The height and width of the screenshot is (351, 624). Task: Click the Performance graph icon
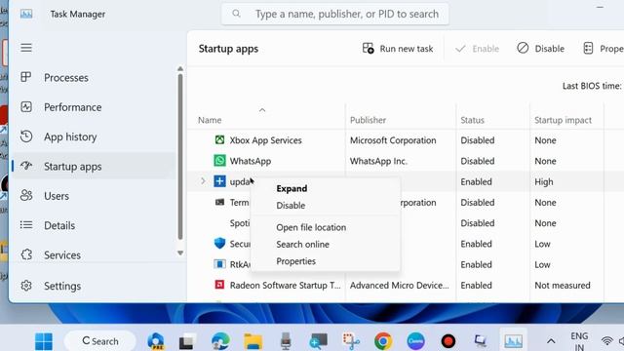[x=26, y=106]
